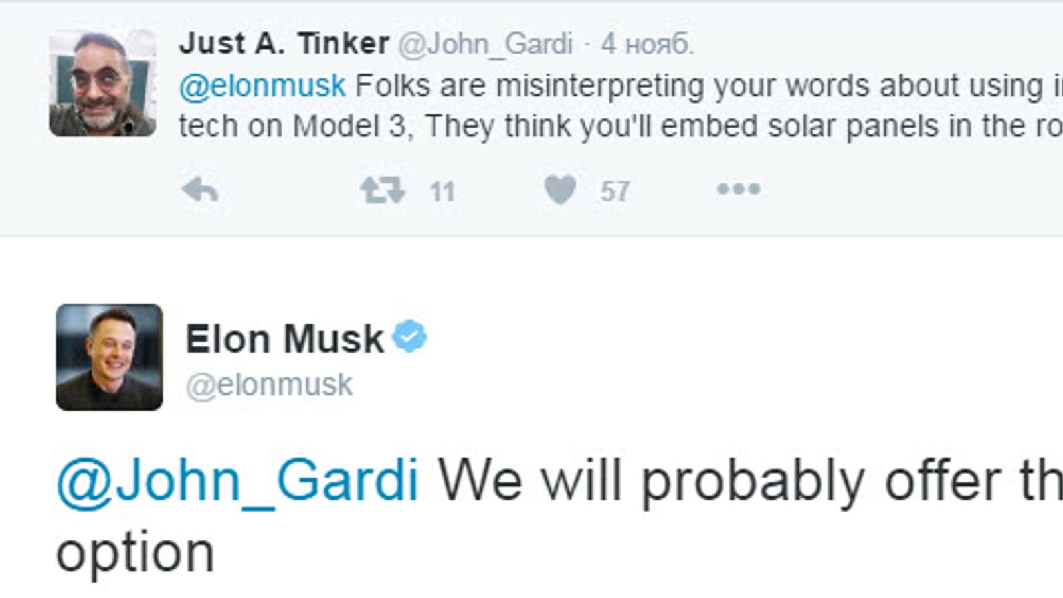The image size is (1063, 598).
Task: Click the Elon Musk display name
Action: click(284, 339)
